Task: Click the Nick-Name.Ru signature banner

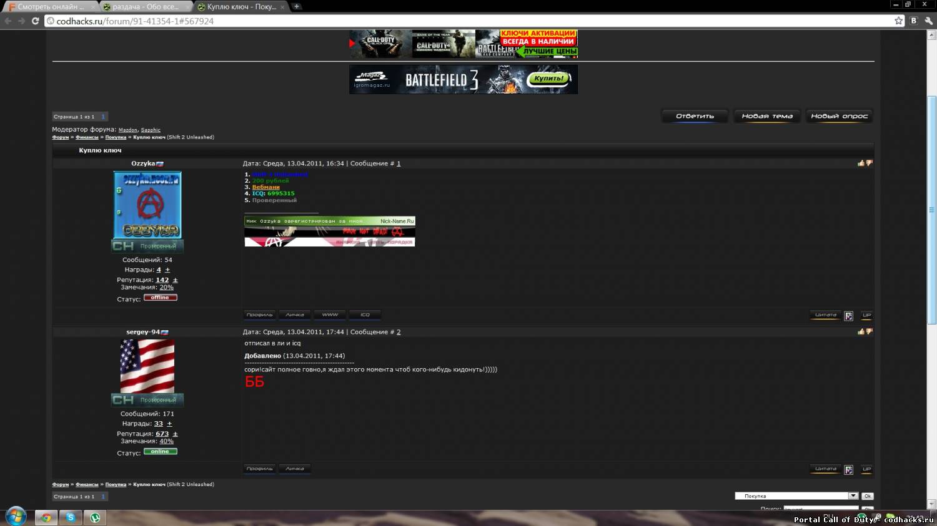Action: click(x=330, y=231)
